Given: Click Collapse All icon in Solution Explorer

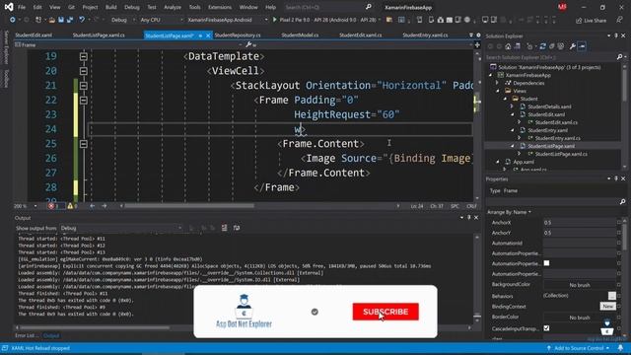Looking at the screenshot, I should coord(552,46).
